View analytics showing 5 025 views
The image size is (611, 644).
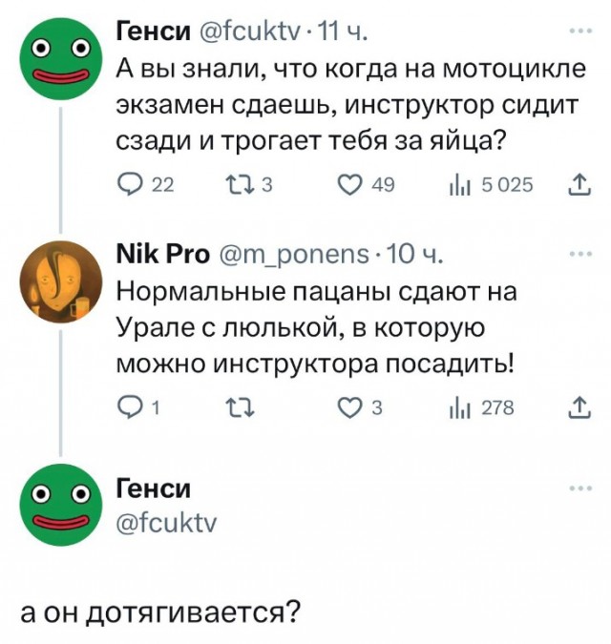click(466, 183)
